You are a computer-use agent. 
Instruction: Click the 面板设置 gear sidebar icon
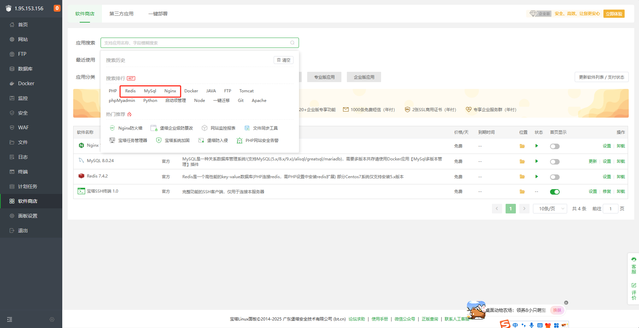(x=12, y=216)
